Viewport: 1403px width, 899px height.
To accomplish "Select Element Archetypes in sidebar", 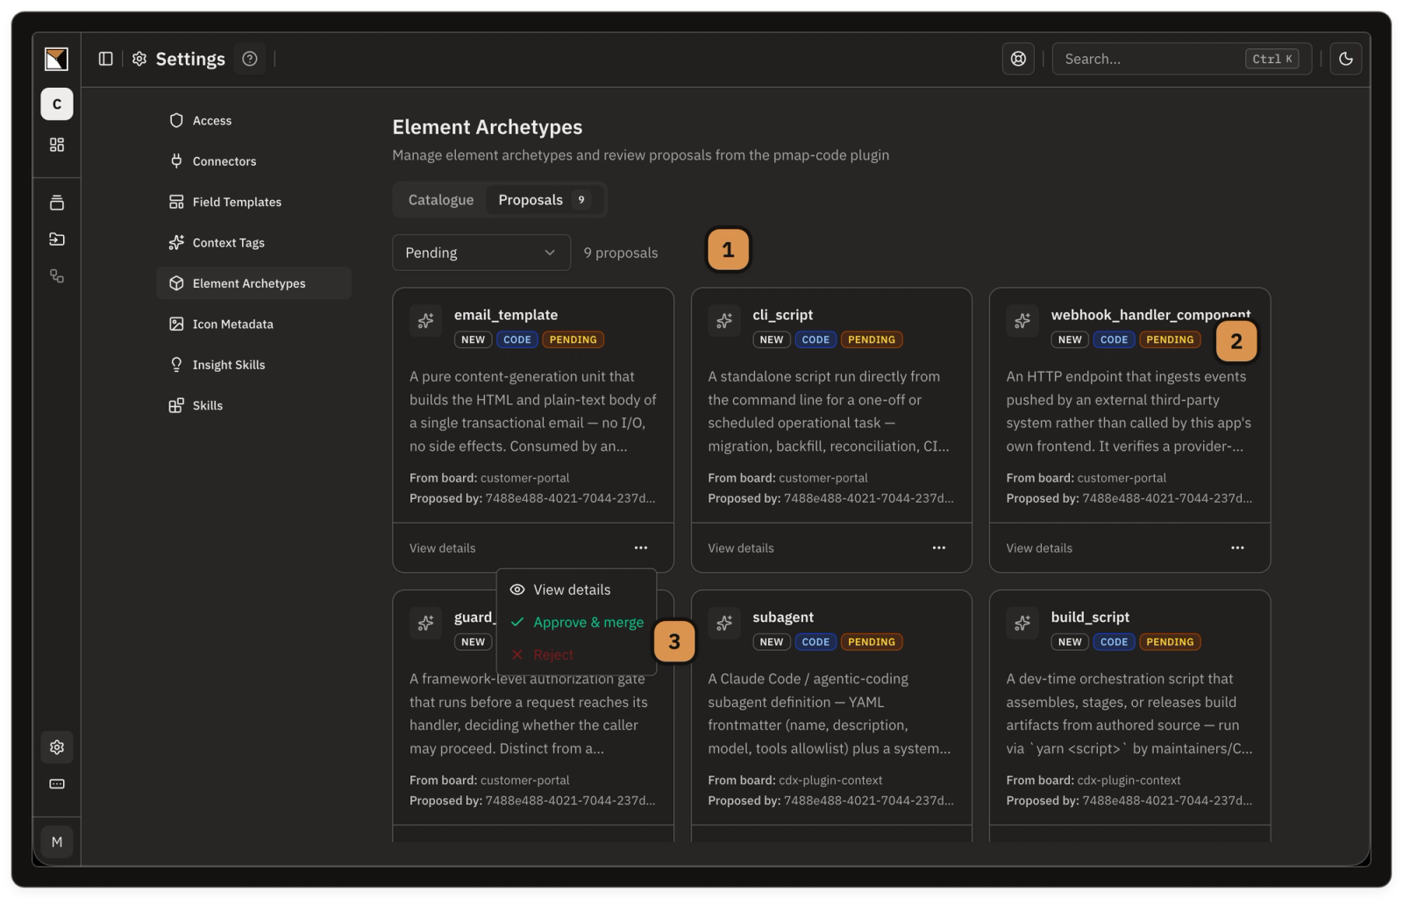I will (x=253, y=283).
